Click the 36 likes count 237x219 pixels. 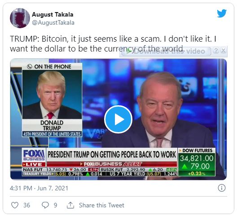click(x=27, y=205)
